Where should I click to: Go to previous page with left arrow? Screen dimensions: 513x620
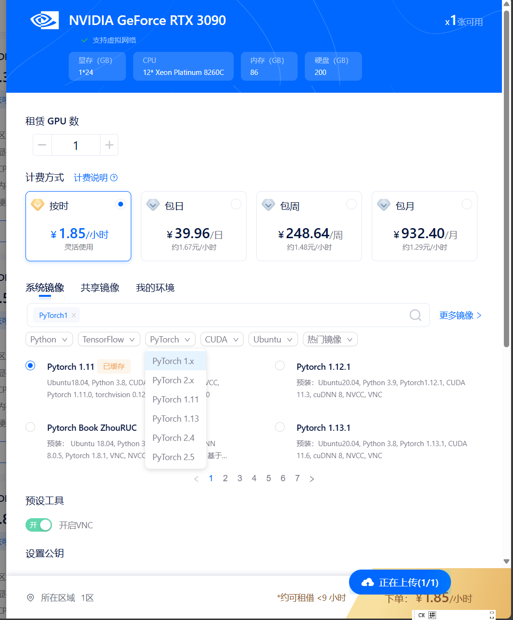pyautogui.click(x=196, y=479)
